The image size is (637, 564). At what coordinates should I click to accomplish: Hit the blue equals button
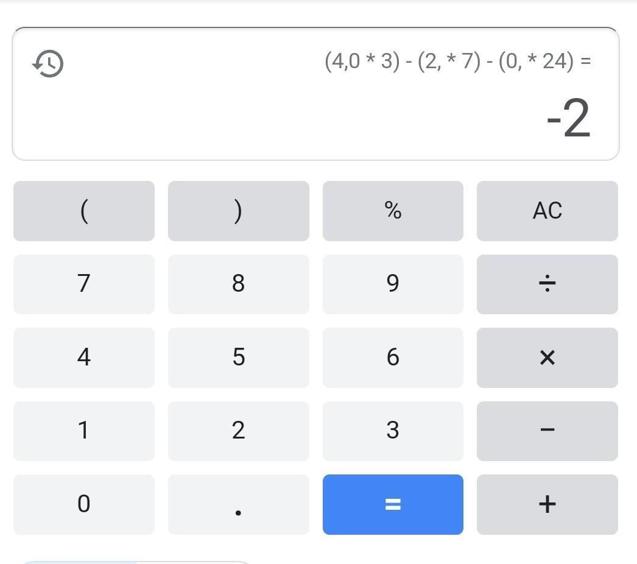point(393,504)
